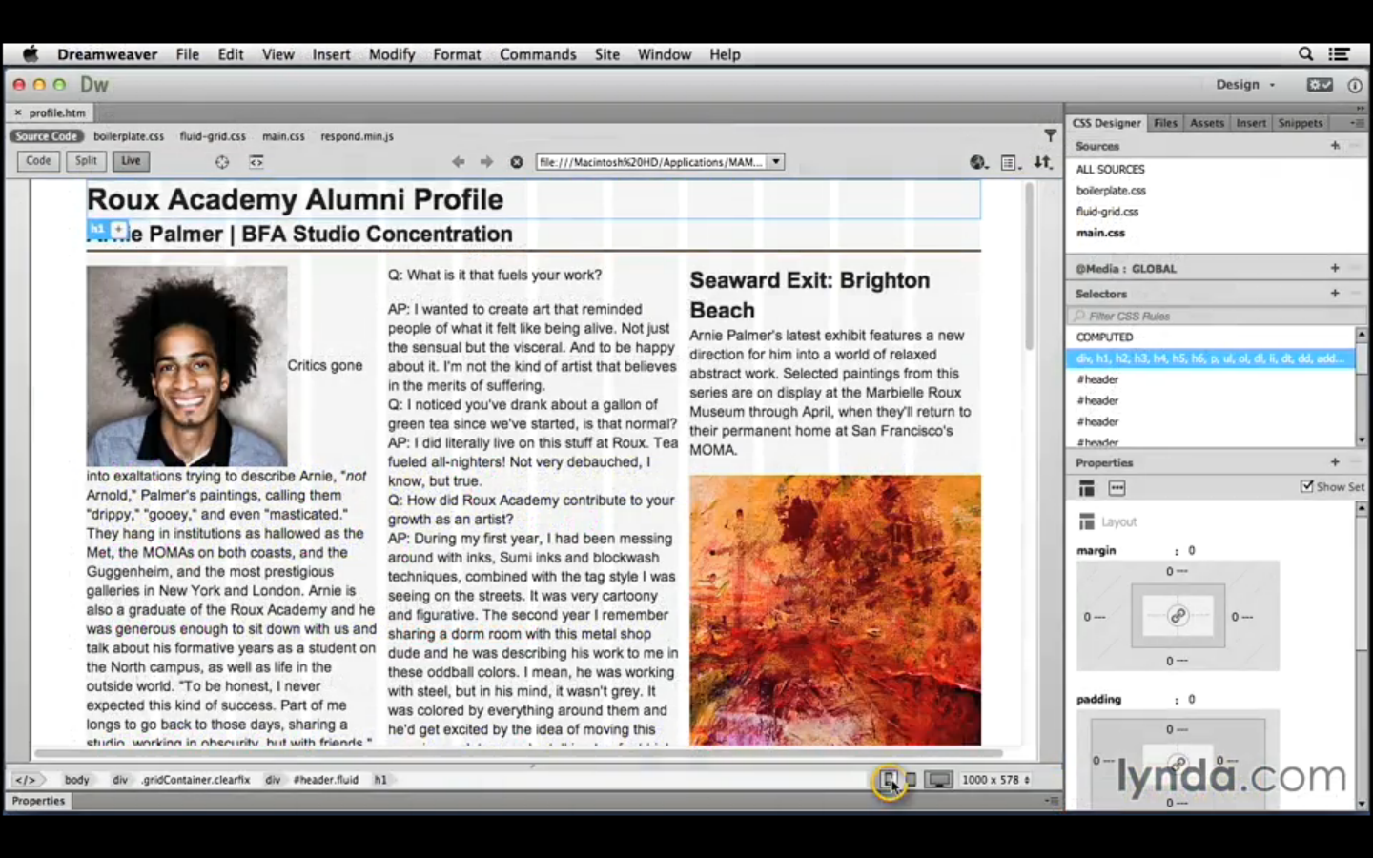Click the filter related files funnel icon
The width and height of the screenshot is (1373, 858).
1050,136
